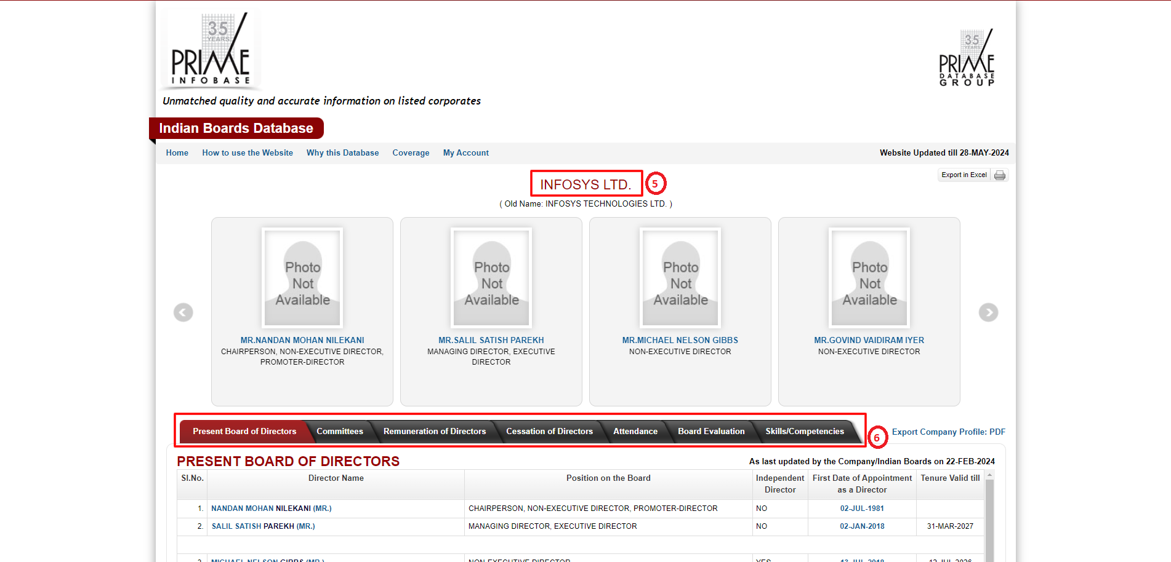
Task: Click the scrollbar up arrow of table
Action: point(989,475)
